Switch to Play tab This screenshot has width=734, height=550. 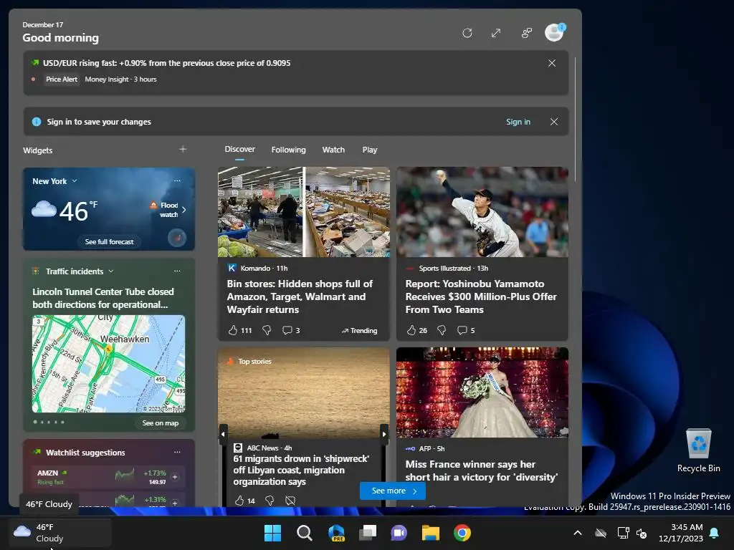pyautogui.click(x=369, y=150)
